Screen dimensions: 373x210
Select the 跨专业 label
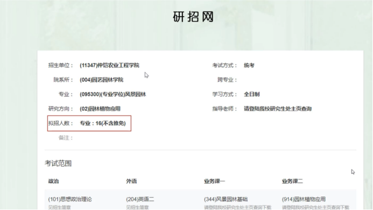(x=227, y=80)
